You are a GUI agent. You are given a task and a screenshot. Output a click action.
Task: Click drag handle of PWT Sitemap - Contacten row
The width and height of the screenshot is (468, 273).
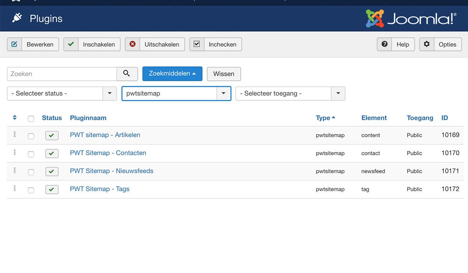(x=14, y=153)
